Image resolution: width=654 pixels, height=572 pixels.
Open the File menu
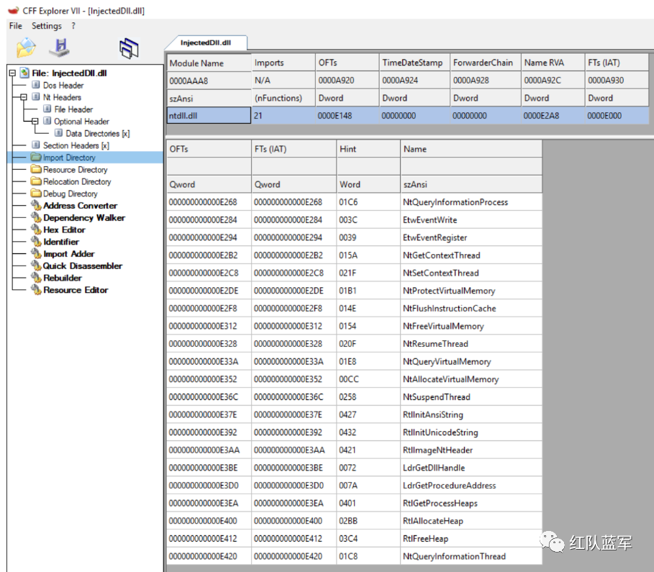[x=15, y=26]
